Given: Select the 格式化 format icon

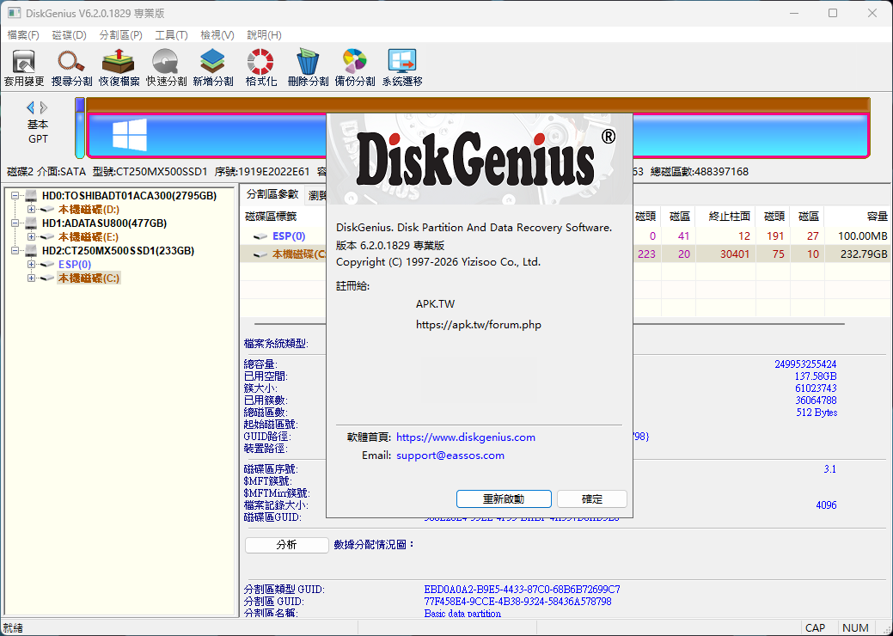Looking at the screenshot, I should tap(260, 67).
